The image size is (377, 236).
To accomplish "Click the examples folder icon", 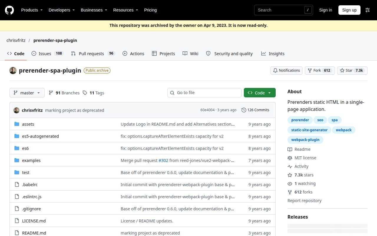I will click(x=17, y=160).
